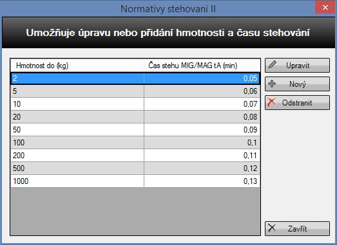Select the row with weight 200
337x245 pixels.
(x=135, y=156)
